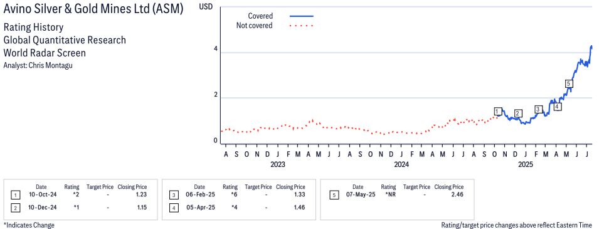
Task: Select table box 5 beside 07-May-25
Action: click(334, 195)
